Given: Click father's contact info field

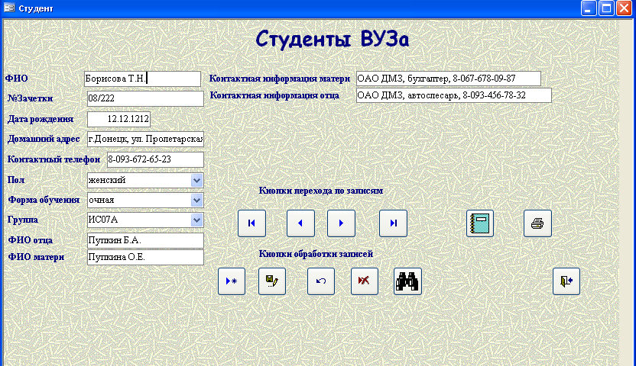Looking at the screenshot, I should click(x=454, y=96).
